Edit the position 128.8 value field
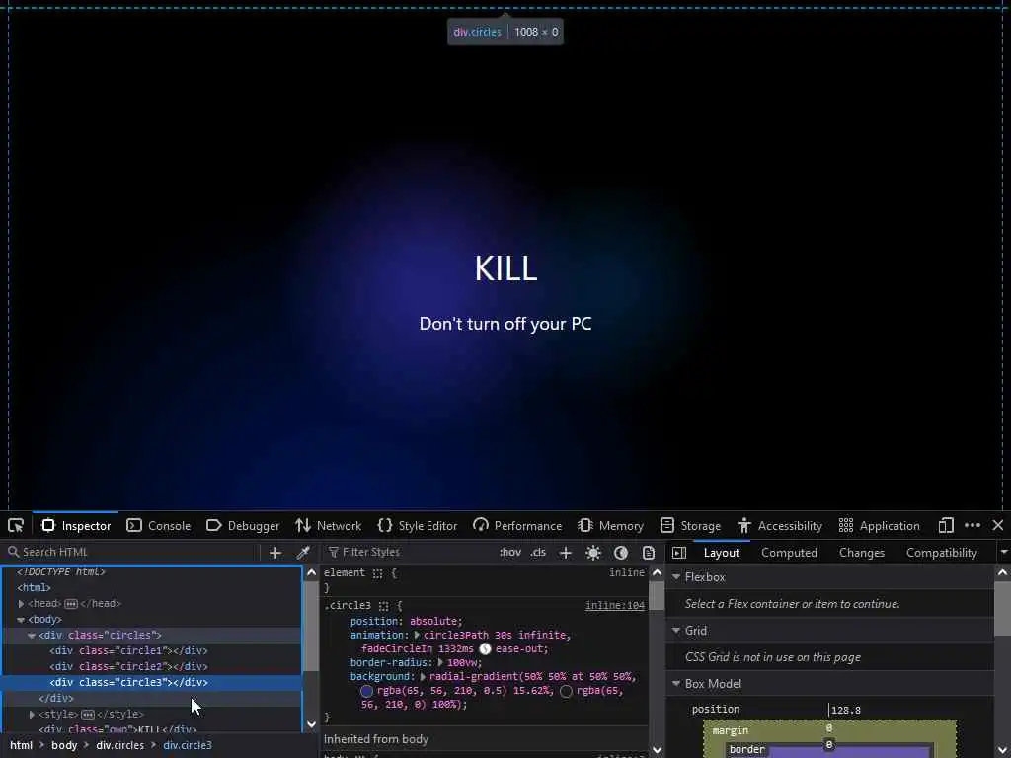The width and height of the screenshot is (1011, 758). [x=845, y=710]
